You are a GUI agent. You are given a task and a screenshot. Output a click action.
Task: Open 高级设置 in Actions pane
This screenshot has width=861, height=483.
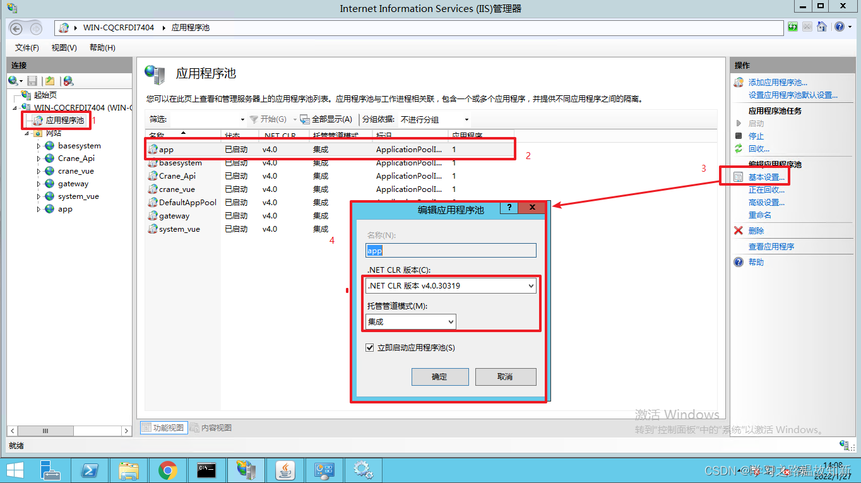coord(766,203)
